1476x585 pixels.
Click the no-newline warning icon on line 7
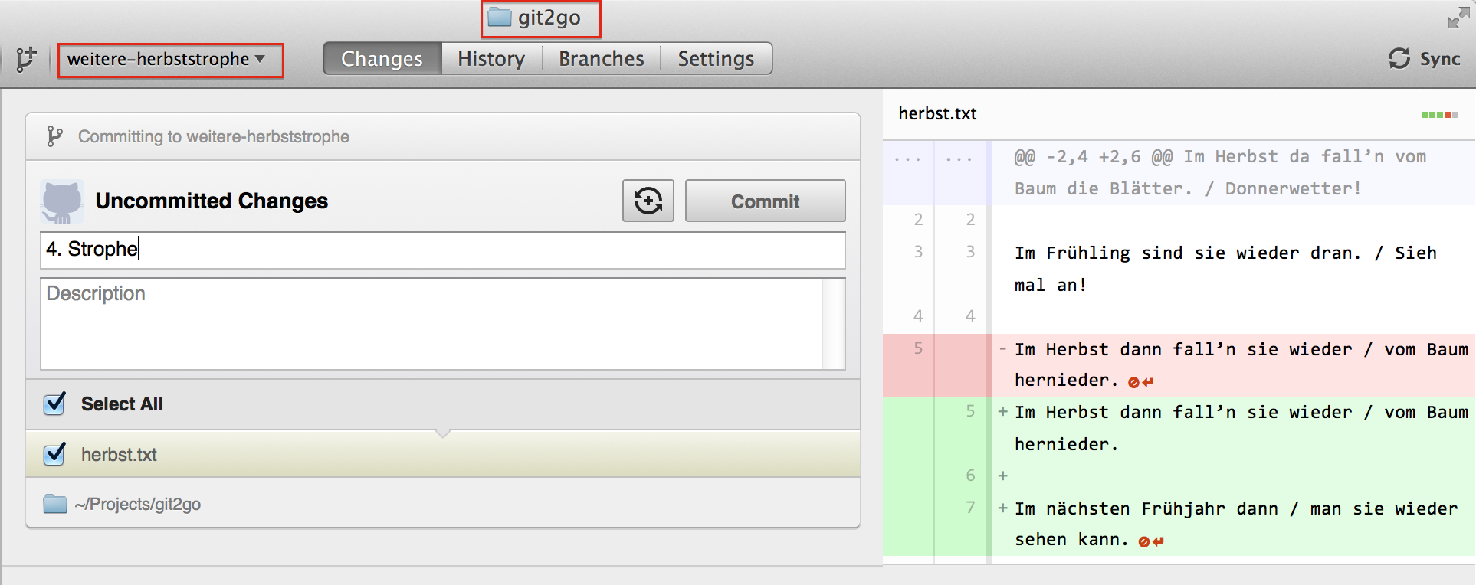(1151, 541)
